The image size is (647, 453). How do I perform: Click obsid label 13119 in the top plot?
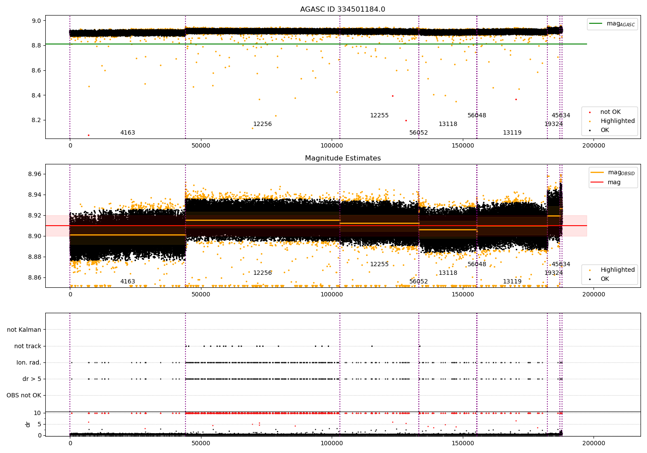click(512, 133)
